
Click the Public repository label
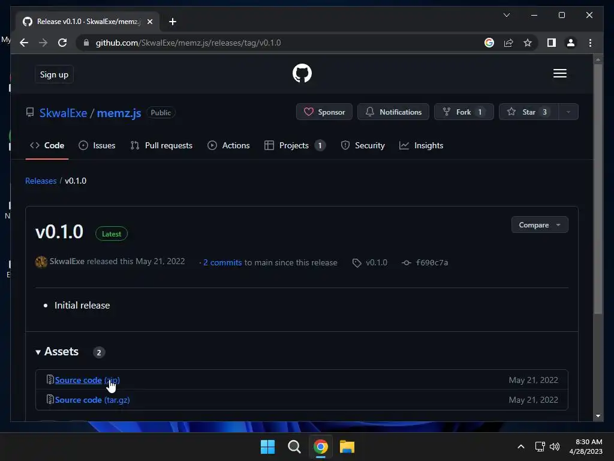click(161, 112)
